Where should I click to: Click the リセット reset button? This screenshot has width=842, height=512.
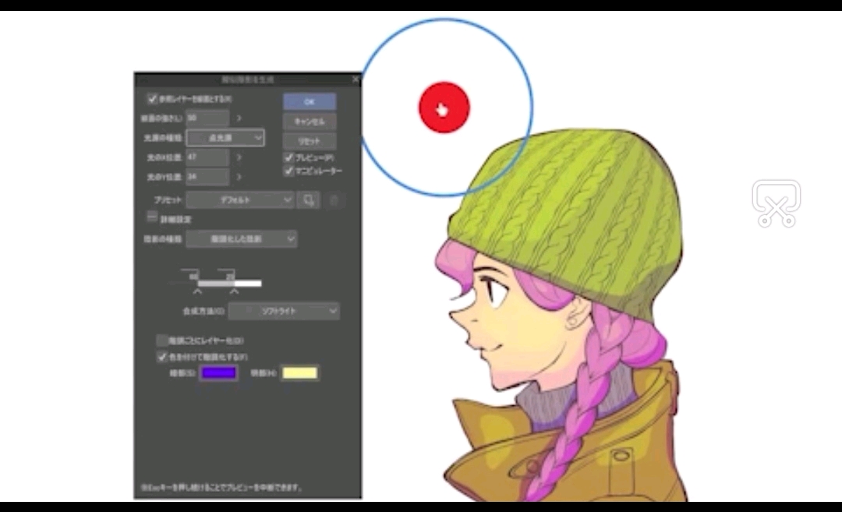tap(310, 141)
